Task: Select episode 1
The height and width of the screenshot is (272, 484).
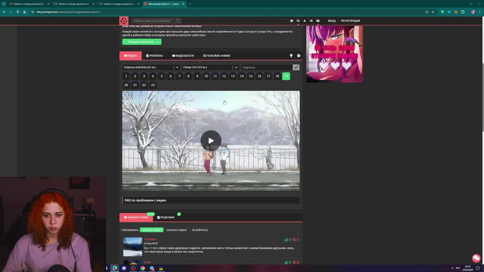Action: click(x=126, y=76)
